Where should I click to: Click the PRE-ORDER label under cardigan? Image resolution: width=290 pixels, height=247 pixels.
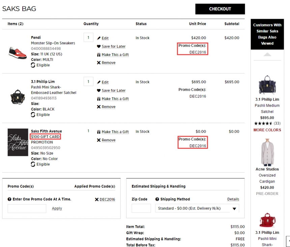267,194
